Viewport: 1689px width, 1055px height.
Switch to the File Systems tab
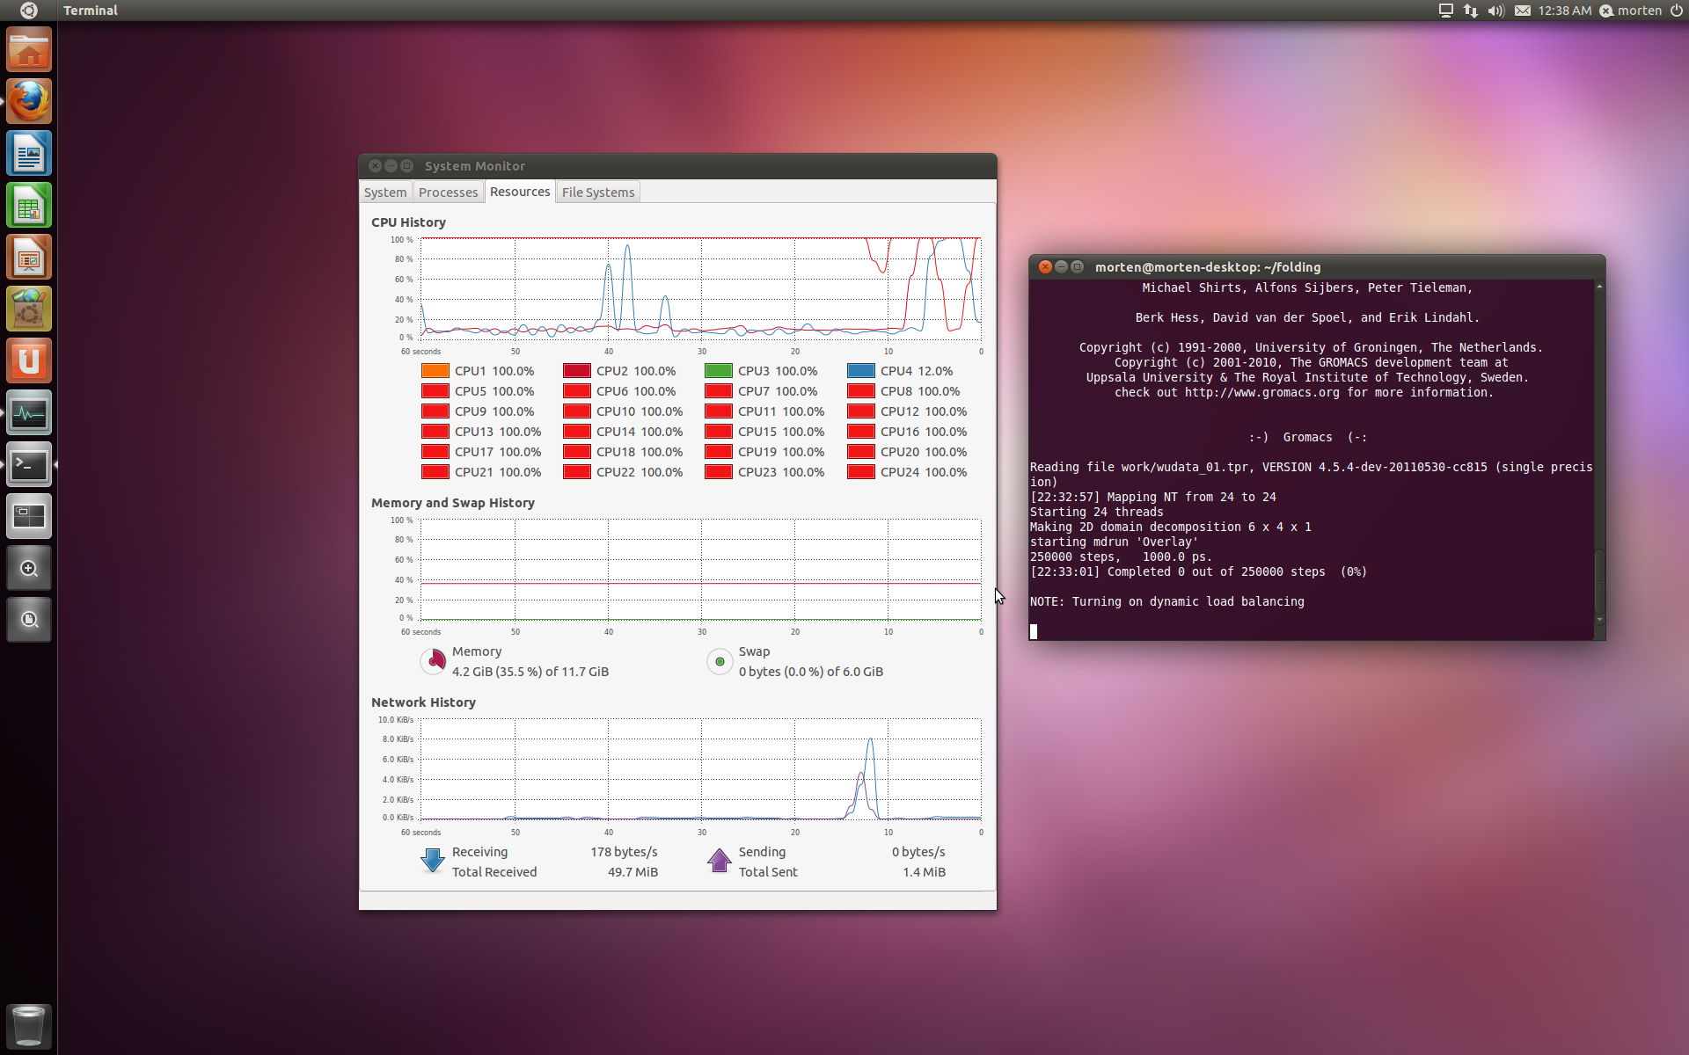coord(598,193)
